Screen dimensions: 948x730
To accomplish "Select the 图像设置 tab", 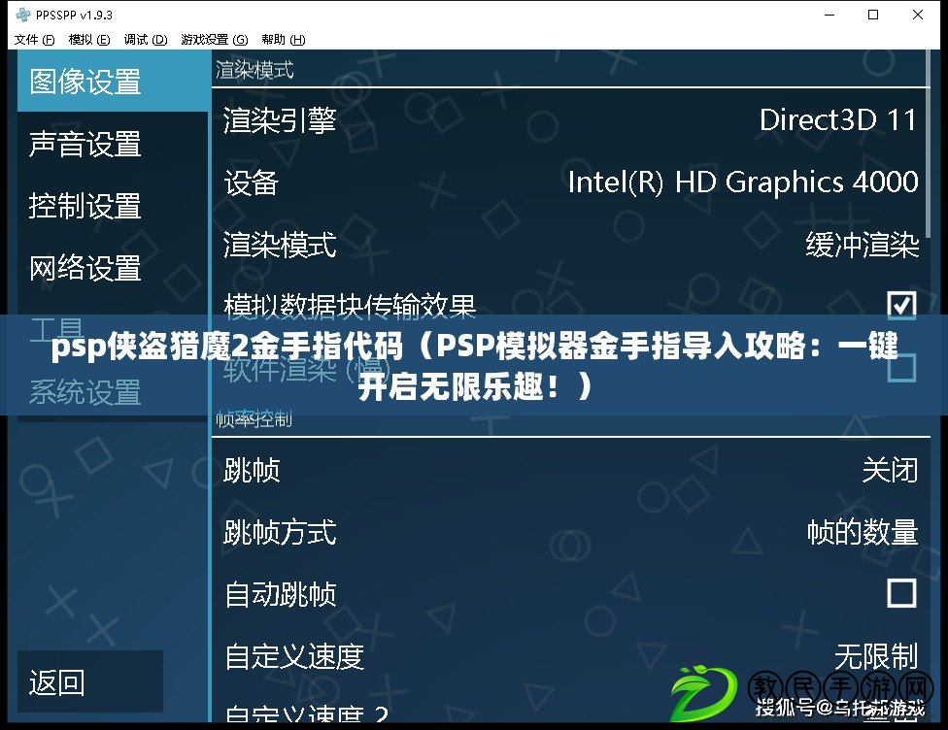I will pyautogui.click(x=113, y=81).
